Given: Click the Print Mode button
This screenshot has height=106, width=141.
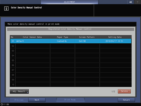Looking at the screenshot, I should pos(70,100).
